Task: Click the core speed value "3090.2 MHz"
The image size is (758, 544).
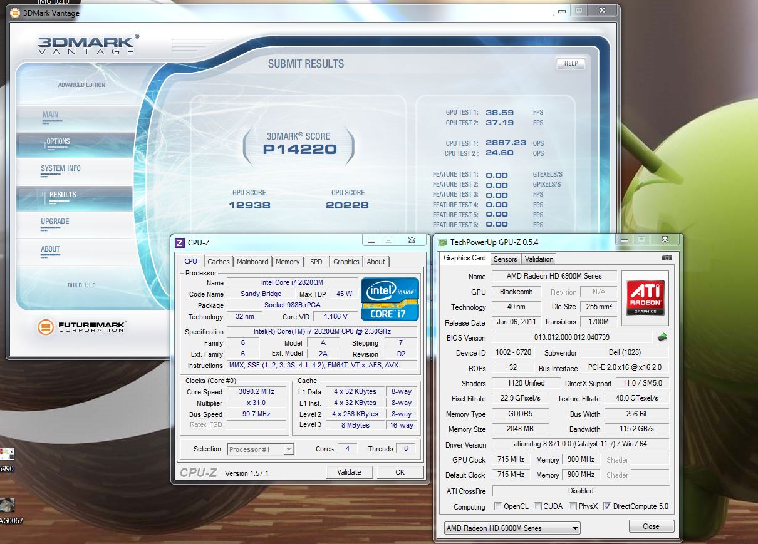Action: click(257, 392)
